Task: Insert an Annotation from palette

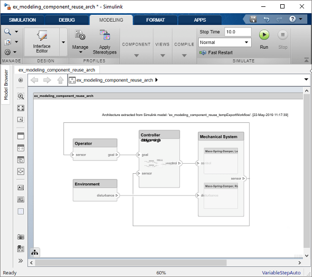Action: coord(21,187)
